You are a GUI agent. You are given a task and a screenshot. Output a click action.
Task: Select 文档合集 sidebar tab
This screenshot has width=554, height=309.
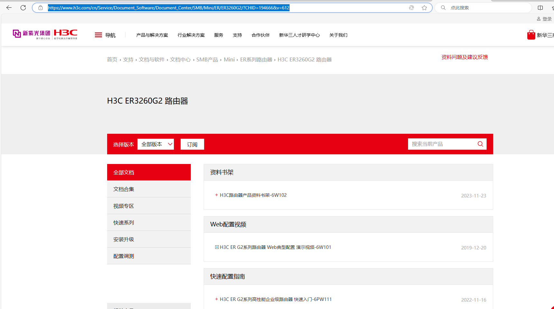point(149,189)
